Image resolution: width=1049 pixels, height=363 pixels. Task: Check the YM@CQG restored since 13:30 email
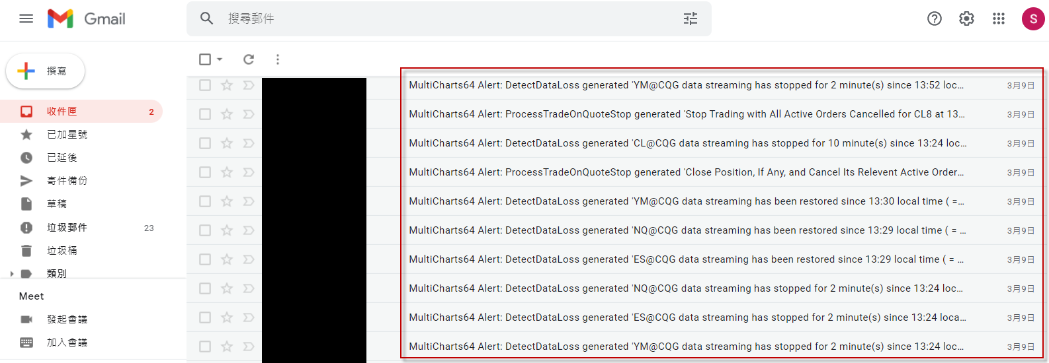(205, 201)
